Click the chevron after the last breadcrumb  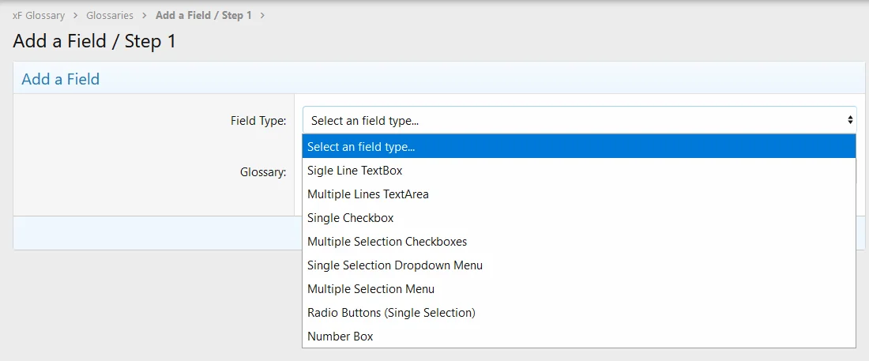tap(262, 16)
